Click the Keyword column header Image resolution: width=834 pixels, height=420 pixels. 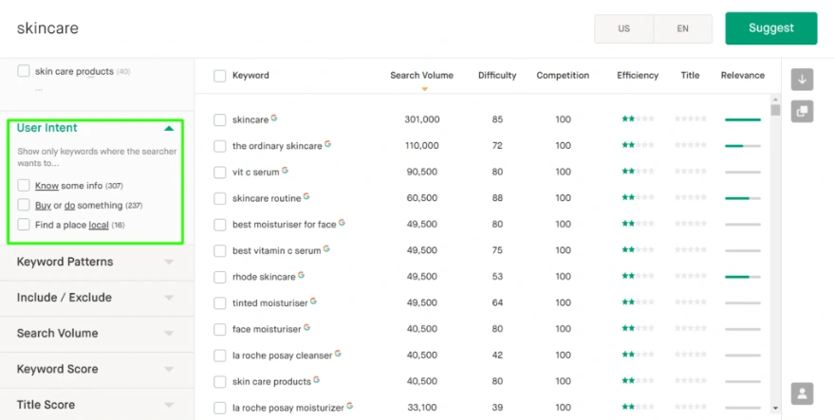(250, 76)
